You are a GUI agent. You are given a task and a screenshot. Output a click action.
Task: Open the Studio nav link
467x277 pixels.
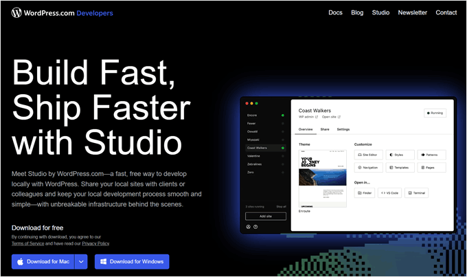tap(380, 12)
